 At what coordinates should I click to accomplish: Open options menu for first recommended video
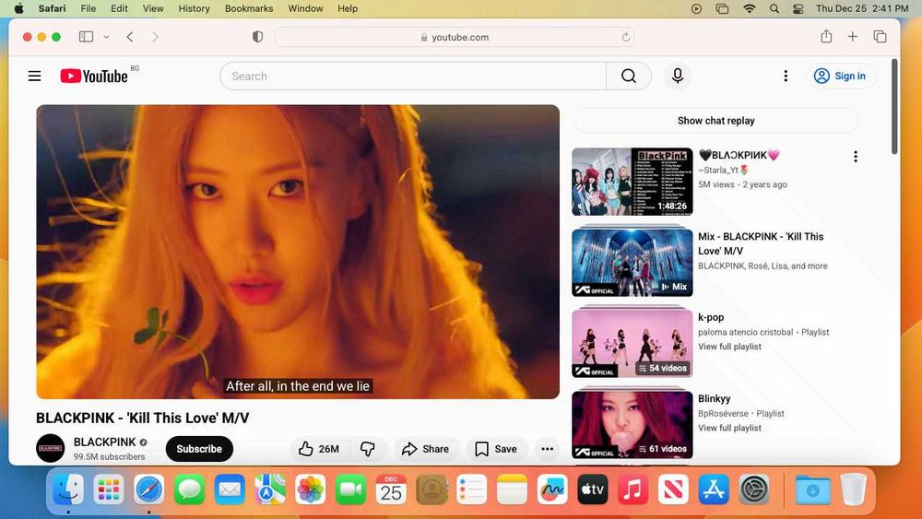[856, 157]
